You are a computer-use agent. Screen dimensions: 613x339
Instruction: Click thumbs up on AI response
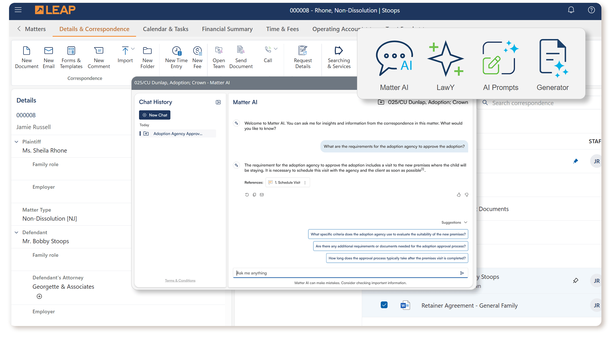(x=459, y=195)
